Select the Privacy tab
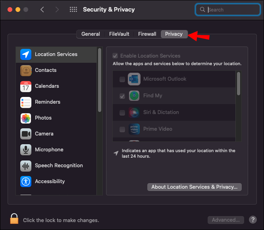Viewport: 264px width, 230px height. pos(174,34)
